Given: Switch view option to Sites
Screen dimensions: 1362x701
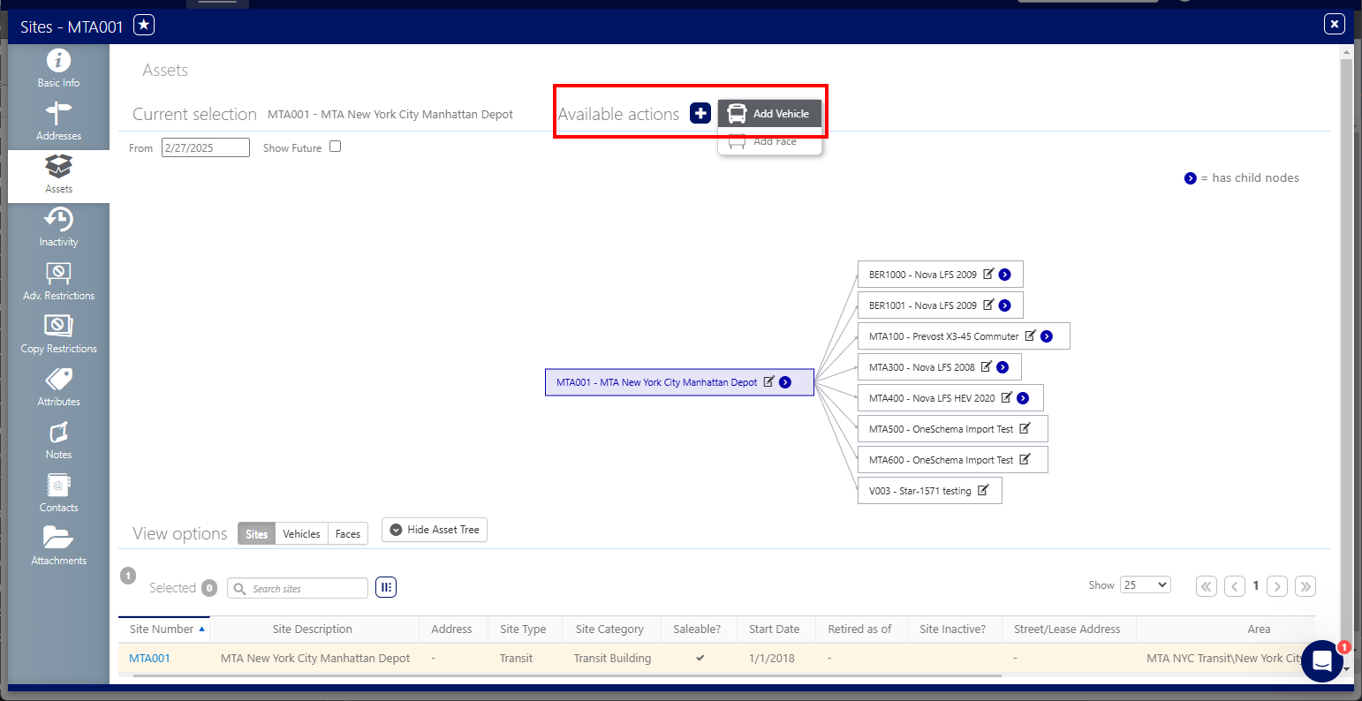Looking at the screenshot, I should 256,533.
